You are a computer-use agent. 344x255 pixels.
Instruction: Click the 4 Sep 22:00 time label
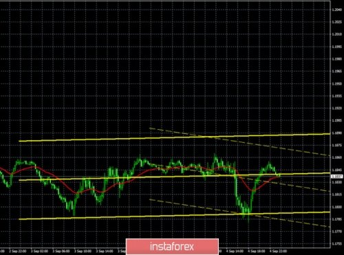point(278,251)
